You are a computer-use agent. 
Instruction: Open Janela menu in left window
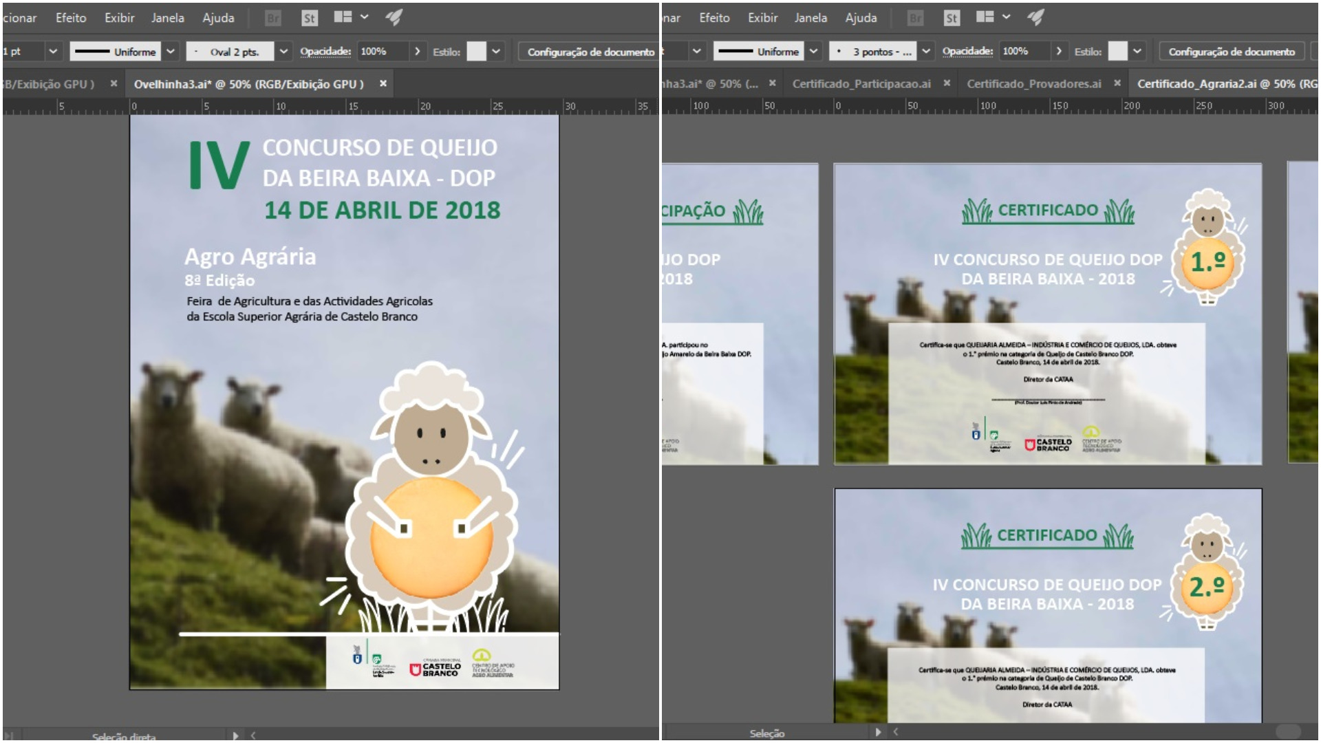tap(168, 18)
